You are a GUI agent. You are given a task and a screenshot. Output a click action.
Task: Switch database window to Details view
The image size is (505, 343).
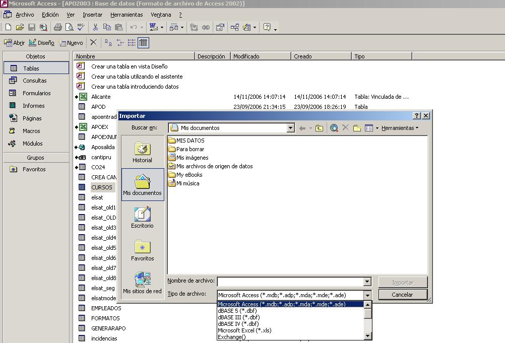[x=143, y=42]
